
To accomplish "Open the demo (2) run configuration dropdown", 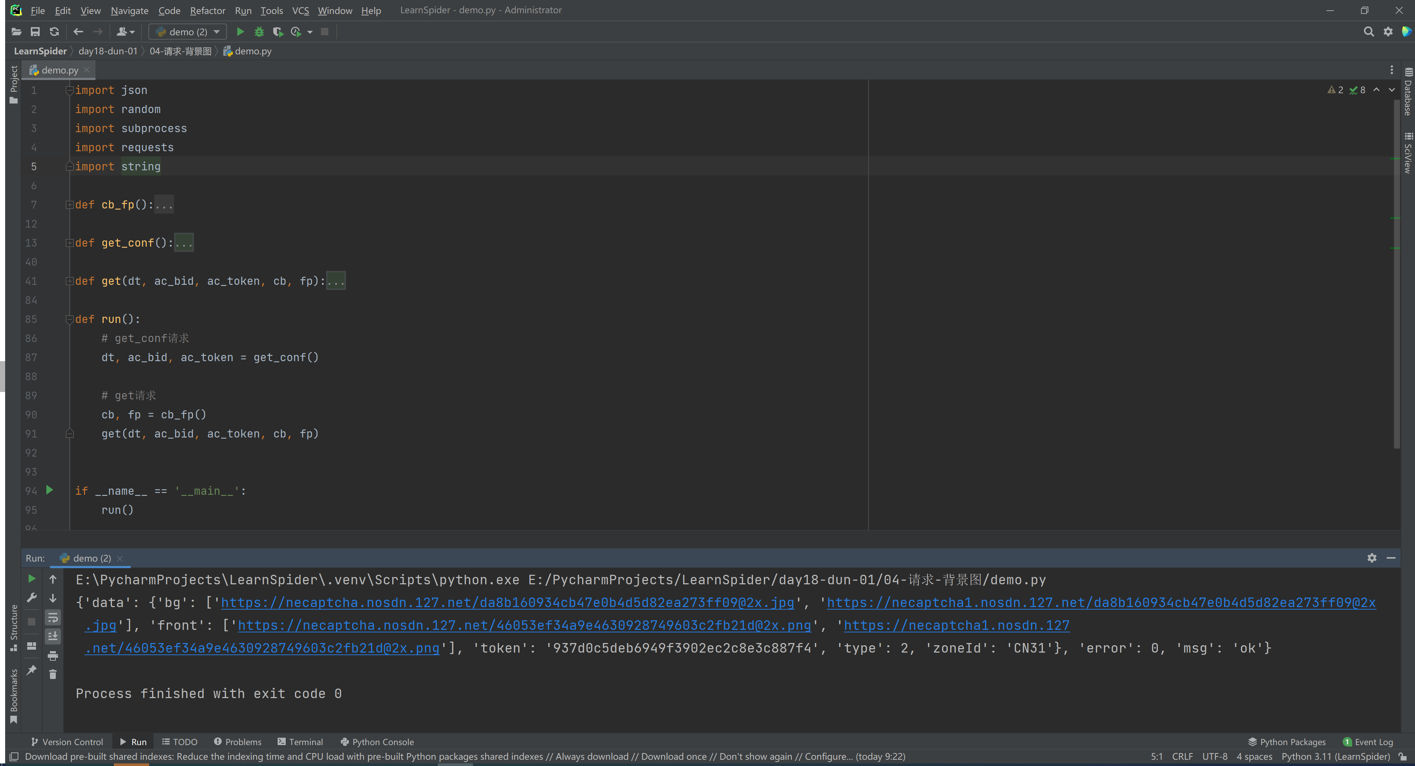I will pos(188,32).
